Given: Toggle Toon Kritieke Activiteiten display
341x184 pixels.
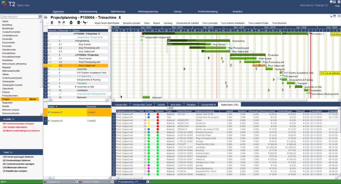Looking at the screenshot, I should pos(233,23).
